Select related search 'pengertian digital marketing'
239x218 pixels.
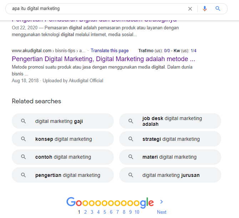click(63, 175)
